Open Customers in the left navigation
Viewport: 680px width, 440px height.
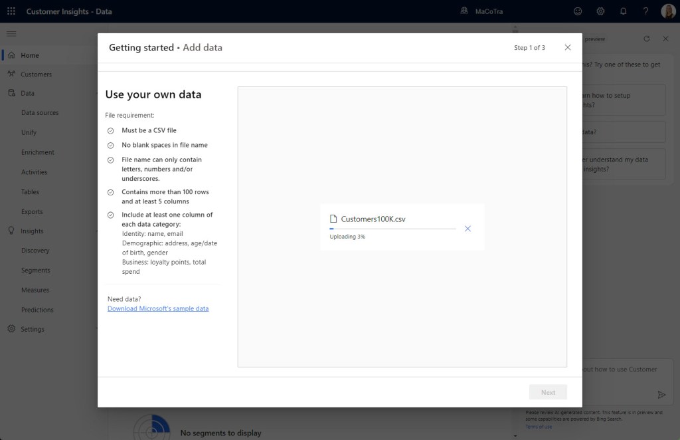36,74
